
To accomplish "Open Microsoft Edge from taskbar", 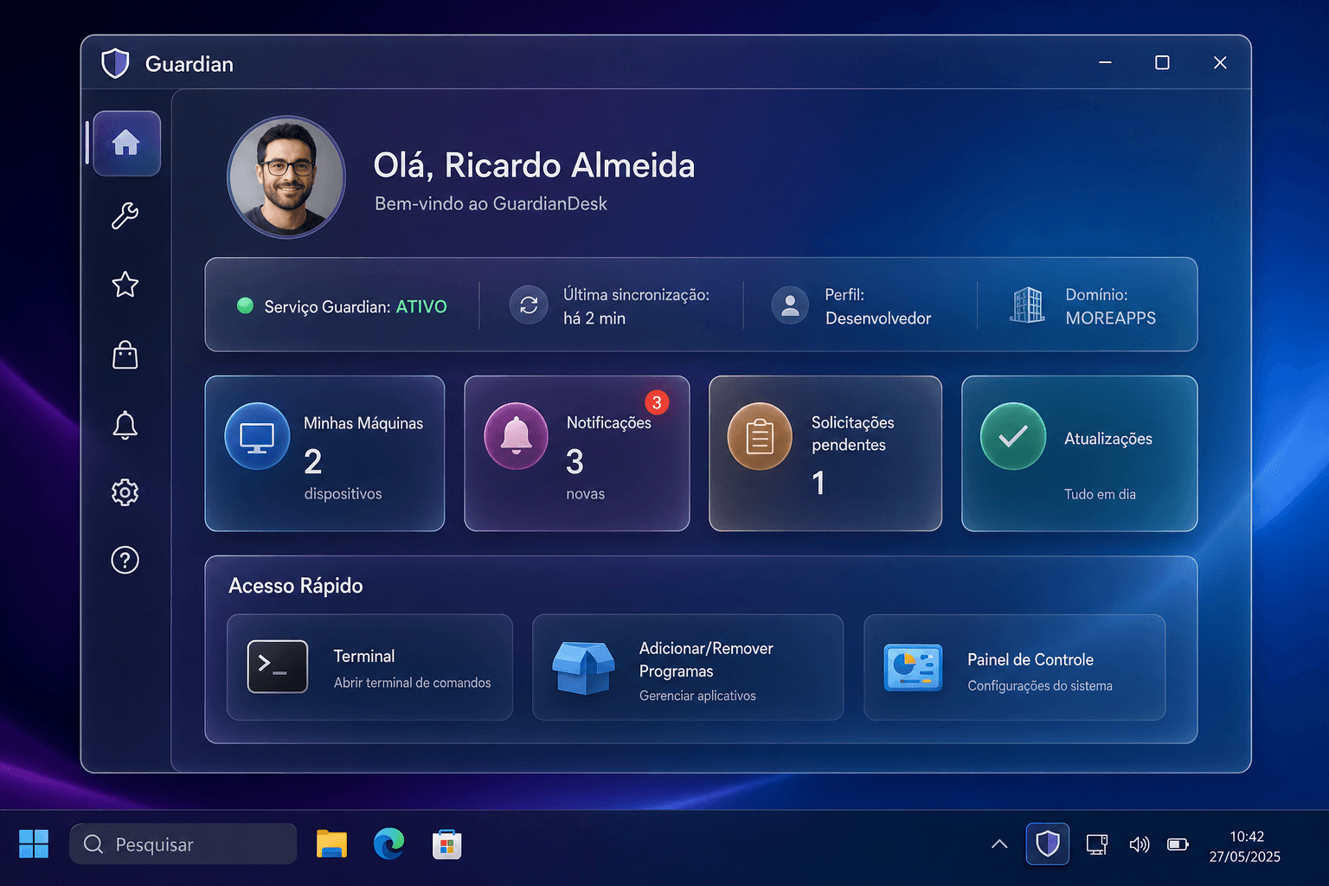I will pyautogui.click(x=389, y=844).
